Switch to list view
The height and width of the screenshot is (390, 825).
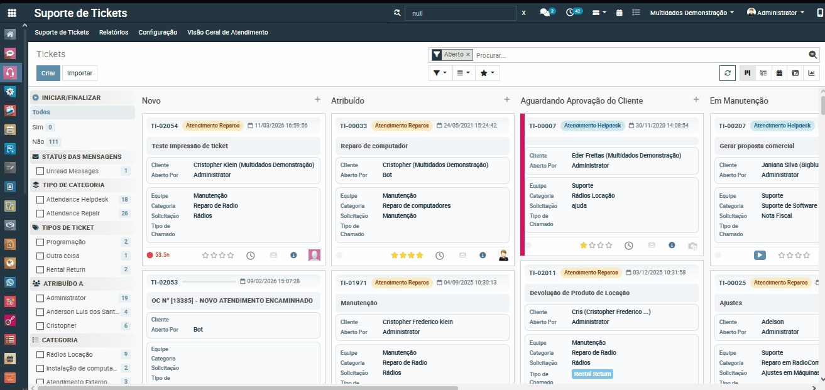(x=763, y=73)
